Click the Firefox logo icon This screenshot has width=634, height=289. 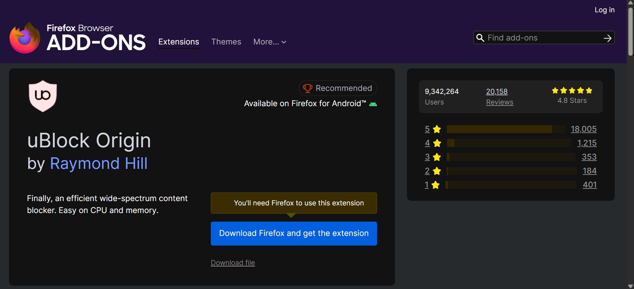(25, 38)
